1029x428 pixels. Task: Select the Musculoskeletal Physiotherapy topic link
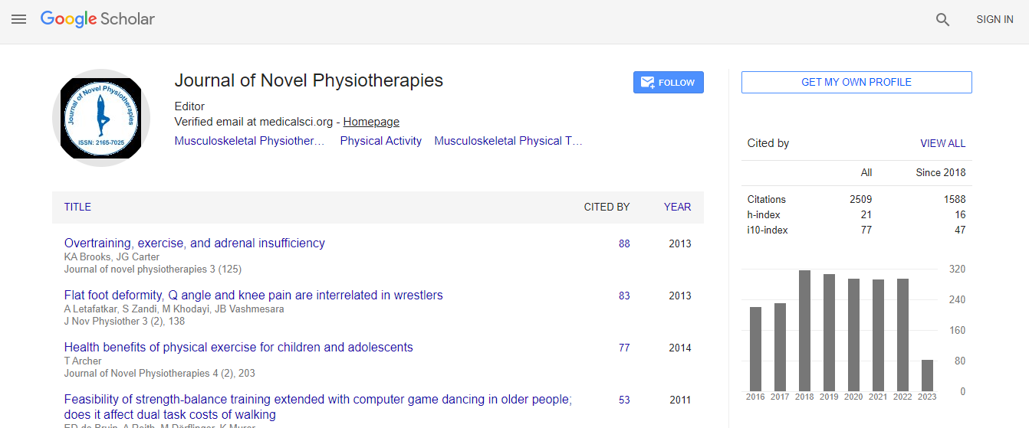coord(249,141)
